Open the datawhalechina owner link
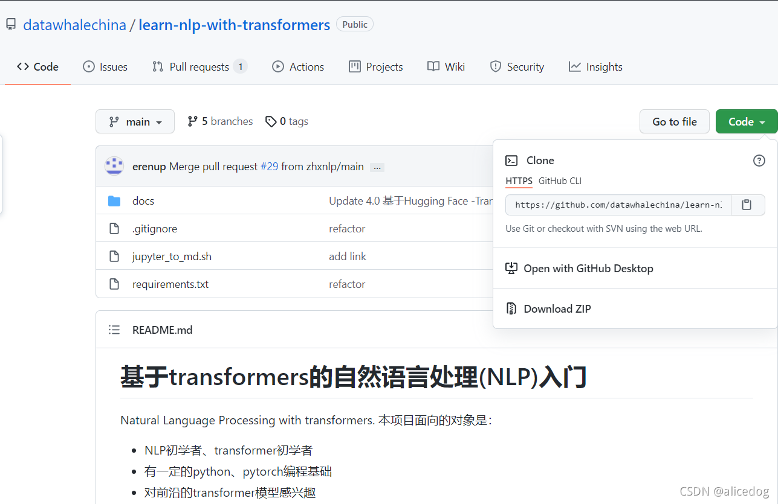Viewport: 778px width, 504px height. click(74, 25)
